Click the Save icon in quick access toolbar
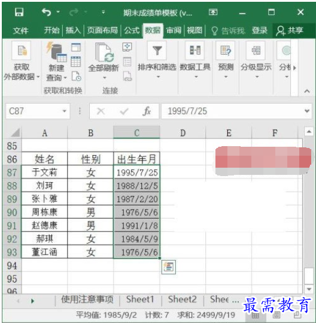 pyautogui.click(x=19, y=13)
